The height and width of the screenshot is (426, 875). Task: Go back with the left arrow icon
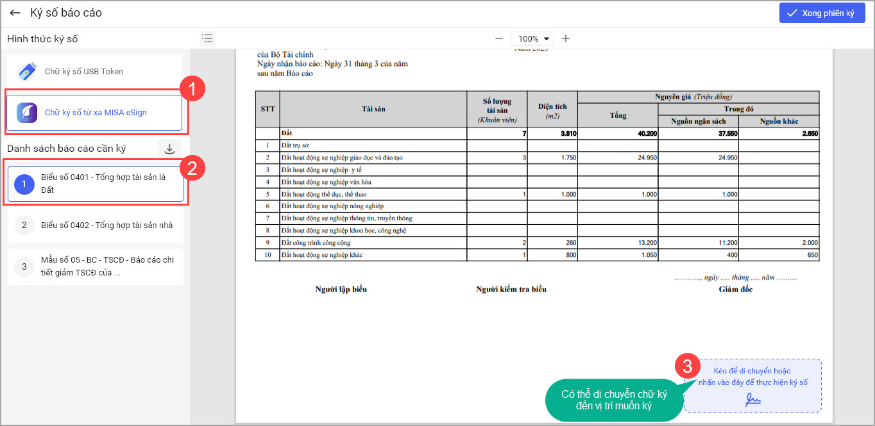[15, 13]
